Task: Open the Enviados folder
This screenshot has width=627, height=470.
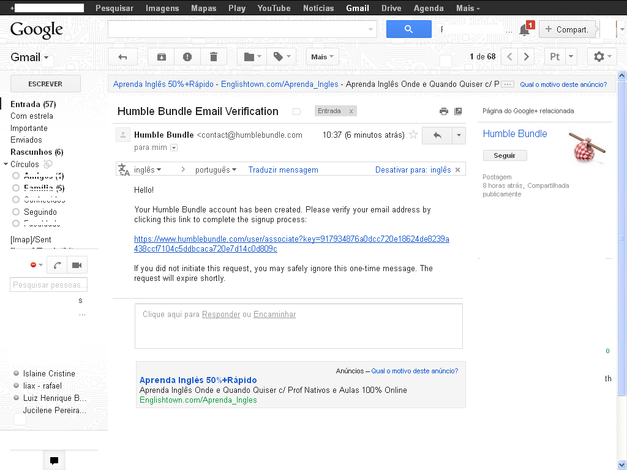Action: [26, 140]
